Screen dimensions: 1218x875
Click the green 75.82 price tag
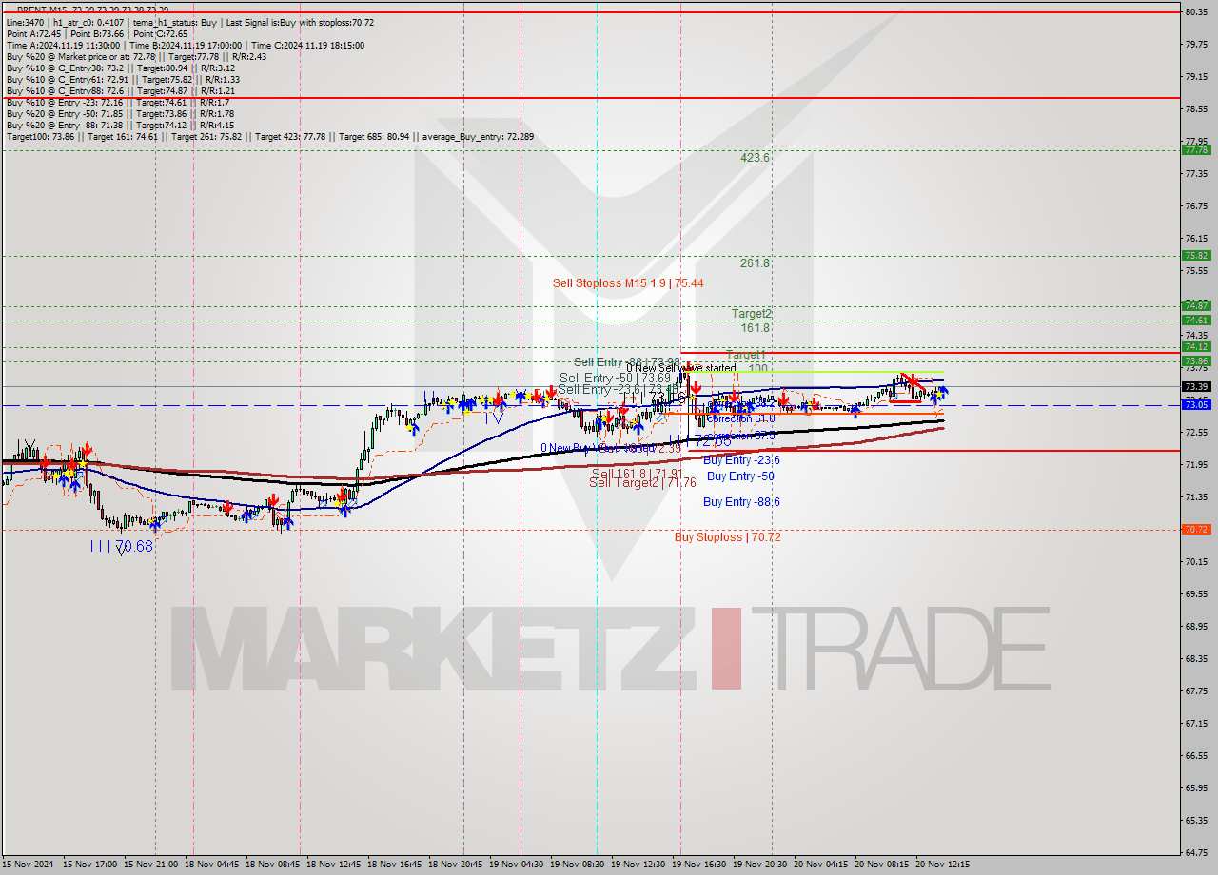tap(1196, 255)
